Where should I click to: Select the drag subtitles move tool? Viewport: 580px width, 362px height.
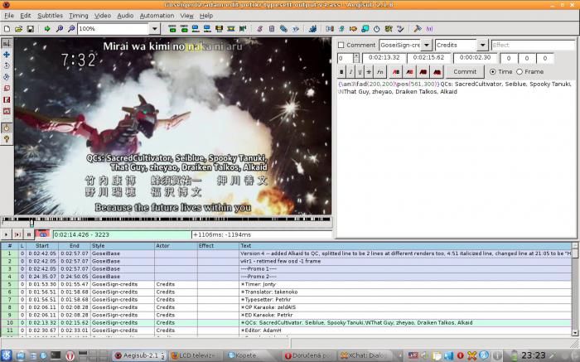coord(7,55)
